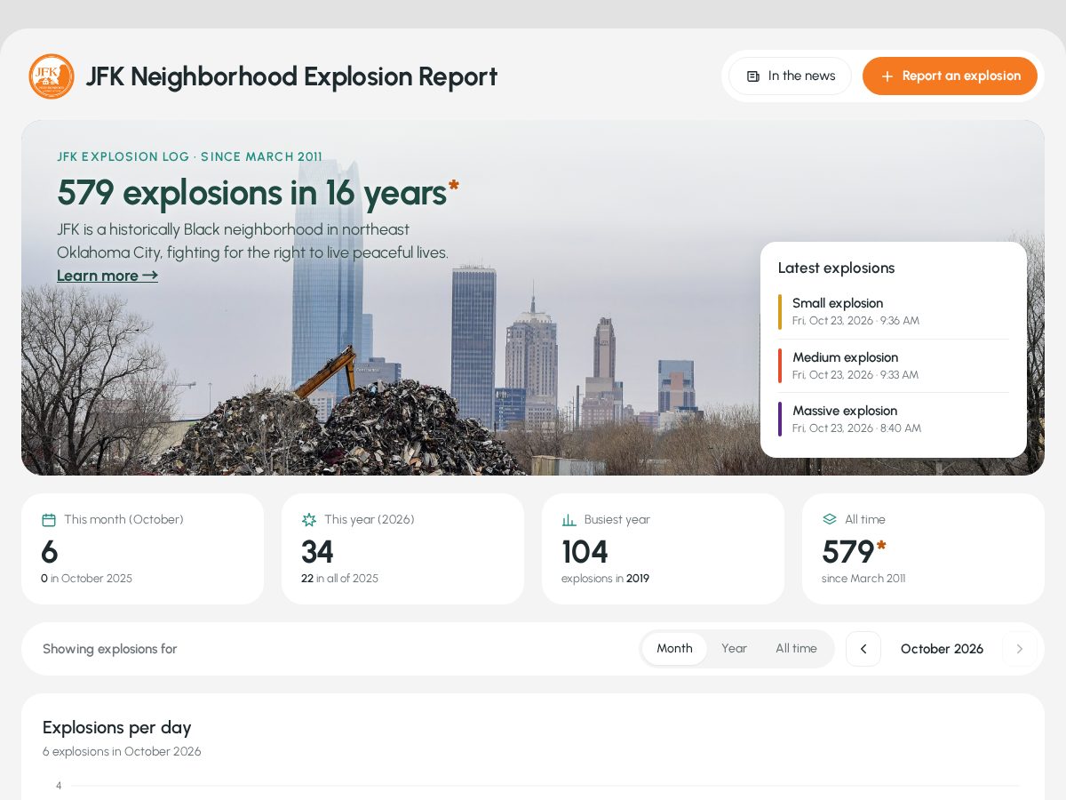The height and width of the screenshot is (800, 1066).
Task: Click the 0 in October 2025 text
Action: (x=86, y=579)
